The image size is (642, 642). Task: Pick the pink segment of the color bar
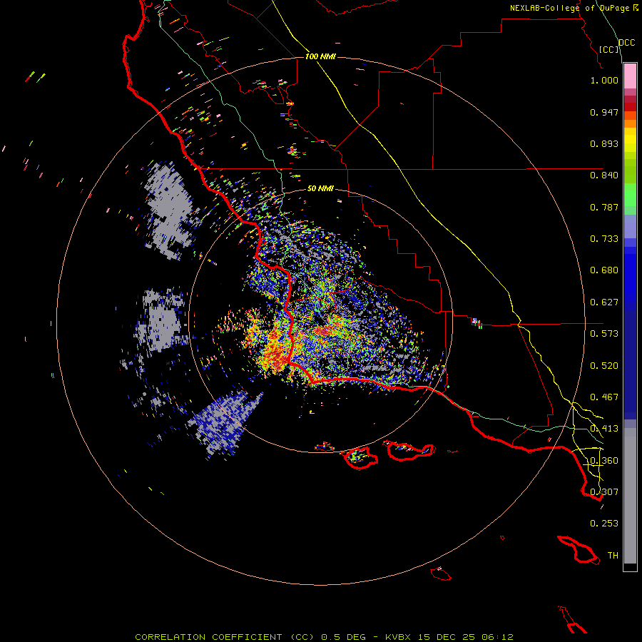click(x=630, y=76)
